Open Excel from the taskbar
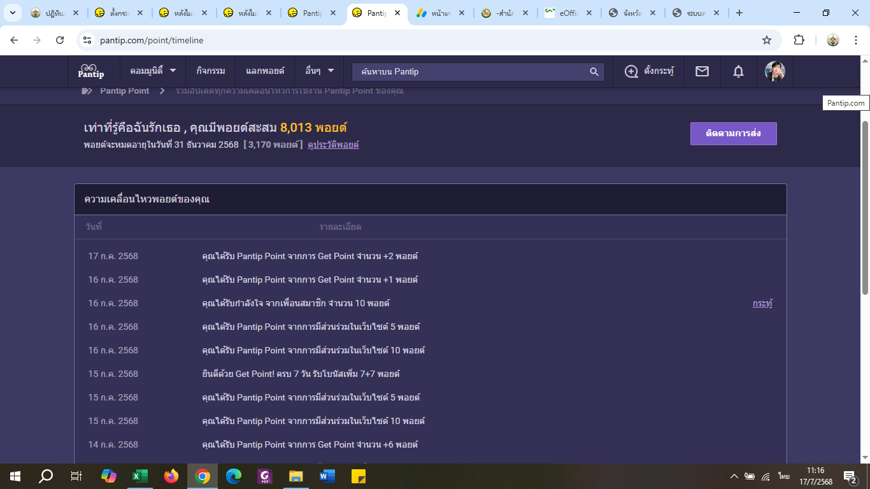The height and width of the screenshot is (489, 870). 140,476
